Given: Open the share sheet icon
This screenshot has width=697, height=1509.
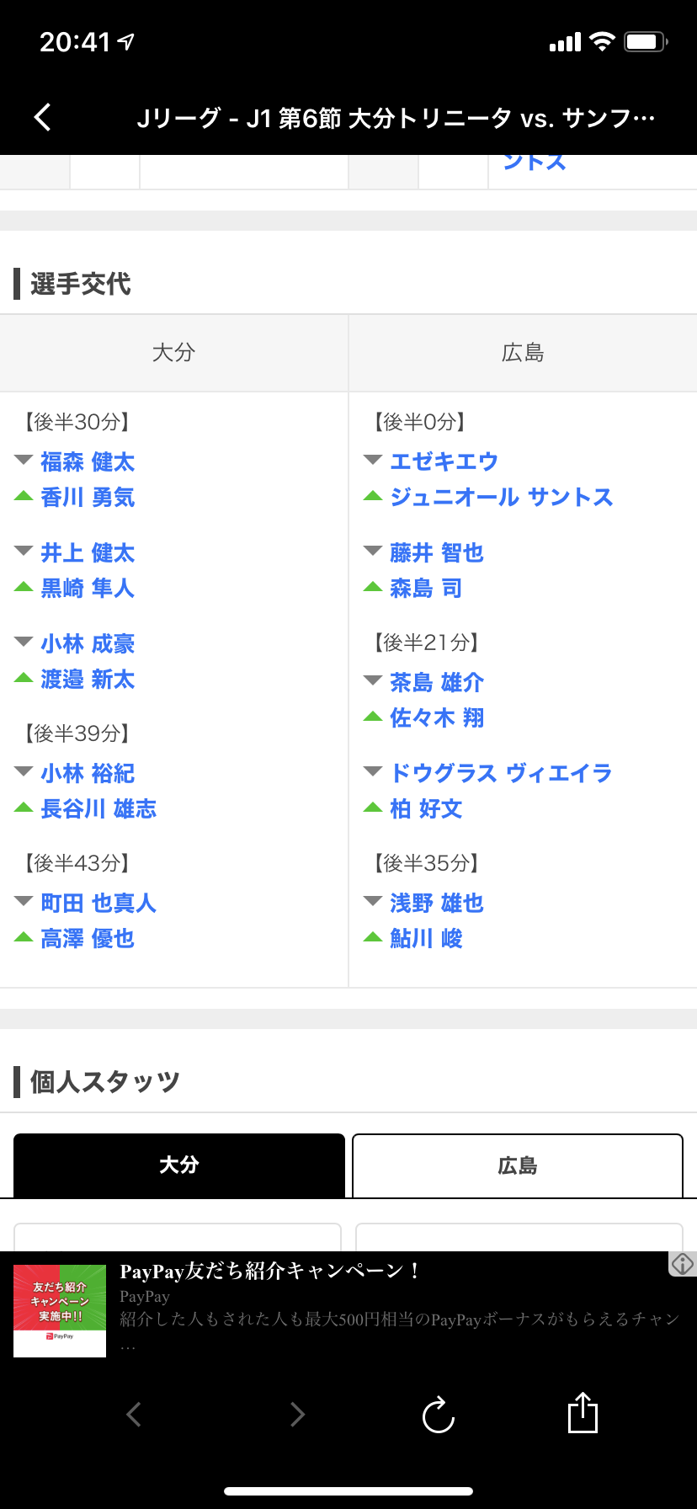Looking at the screenshot, I should click(x=583, y=1412).
